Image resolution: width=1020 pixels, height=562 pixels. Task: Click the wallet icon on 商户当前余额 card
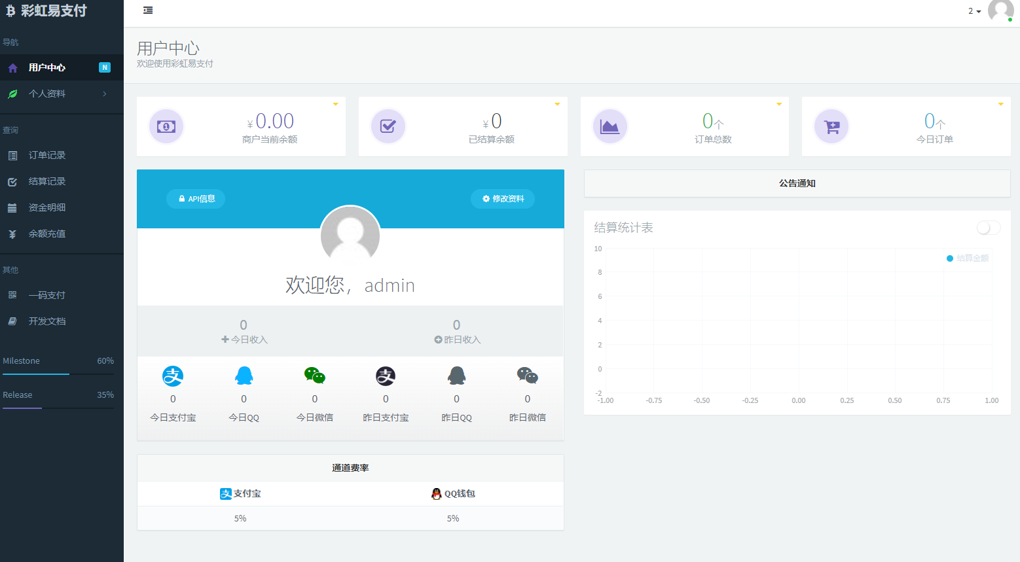(x=166, y=126)
